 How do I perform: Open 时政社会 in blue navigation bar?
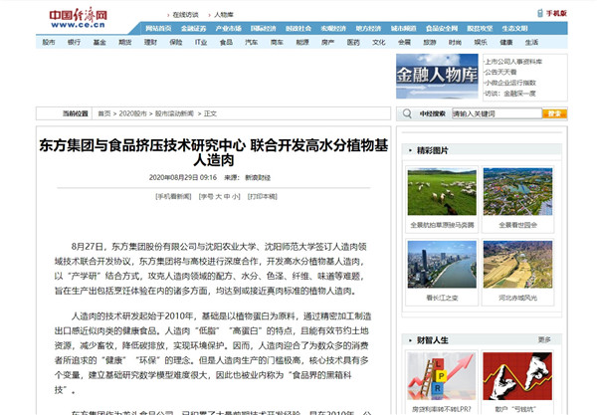click(x=298, y=29)
